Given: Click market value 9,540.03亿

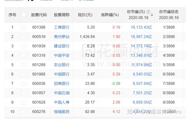Looking at the screenshot, I should click(142, 74).
